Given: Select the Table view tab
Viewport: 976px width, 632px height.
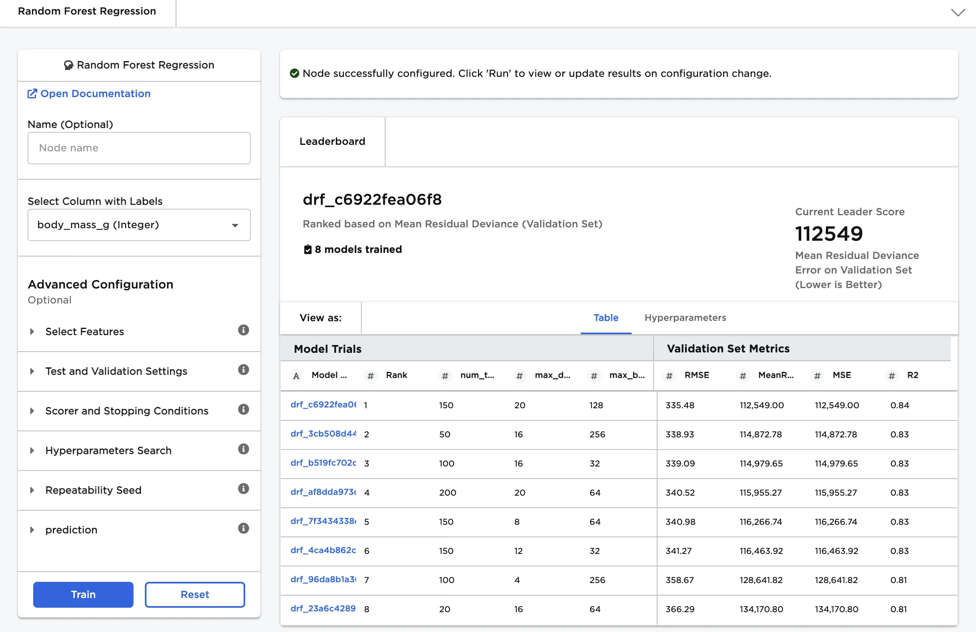Looking at the screenshot, I should 605,318.
